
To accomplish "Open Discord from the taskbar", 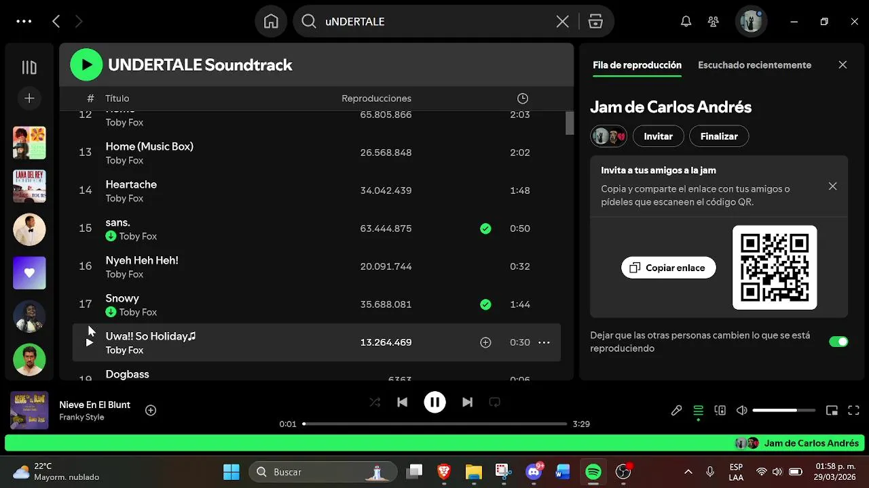I will [534, 472].
